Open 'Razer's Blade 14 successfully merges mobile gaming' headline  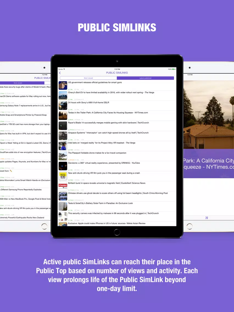point(108,123)
